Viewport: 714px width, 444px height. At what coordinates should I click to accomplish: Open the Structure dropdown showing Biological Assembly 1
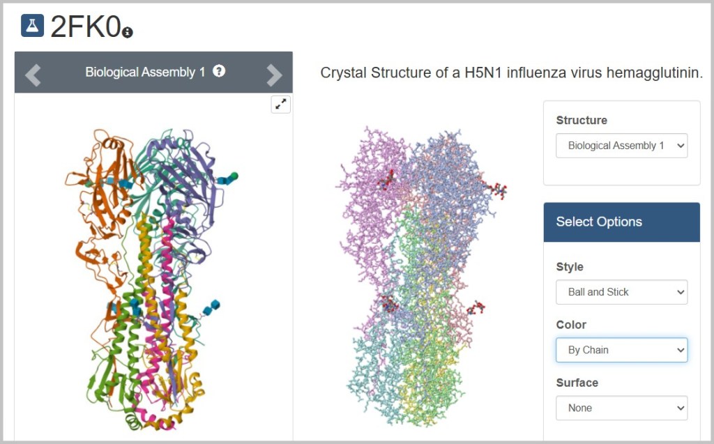pos(621,146)
